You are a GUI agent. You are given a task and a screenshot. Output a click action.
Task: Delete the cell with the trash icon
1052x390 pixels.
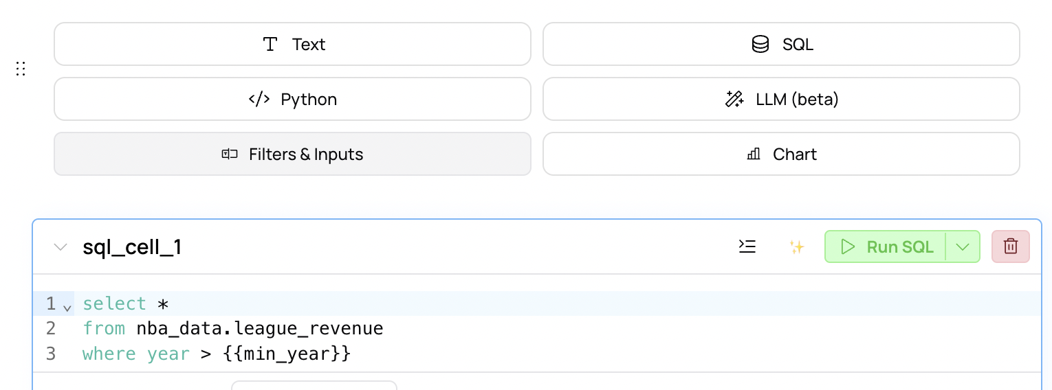pyautogui.click(x=1011, y=246)
